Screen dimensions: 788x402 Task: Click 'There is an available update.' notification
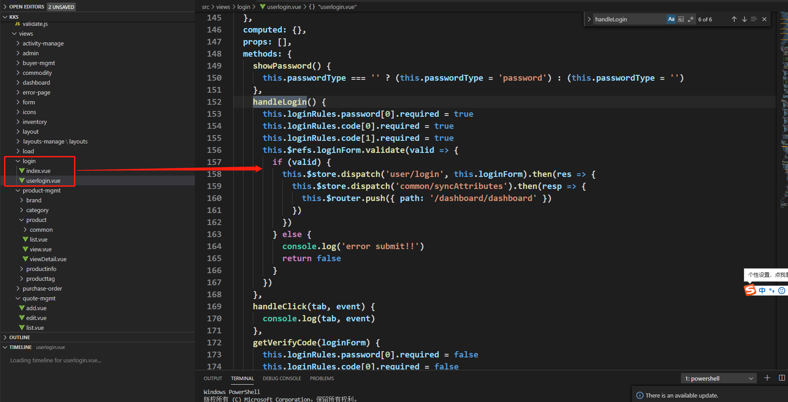pyautogui.click(x=682, y=395)
